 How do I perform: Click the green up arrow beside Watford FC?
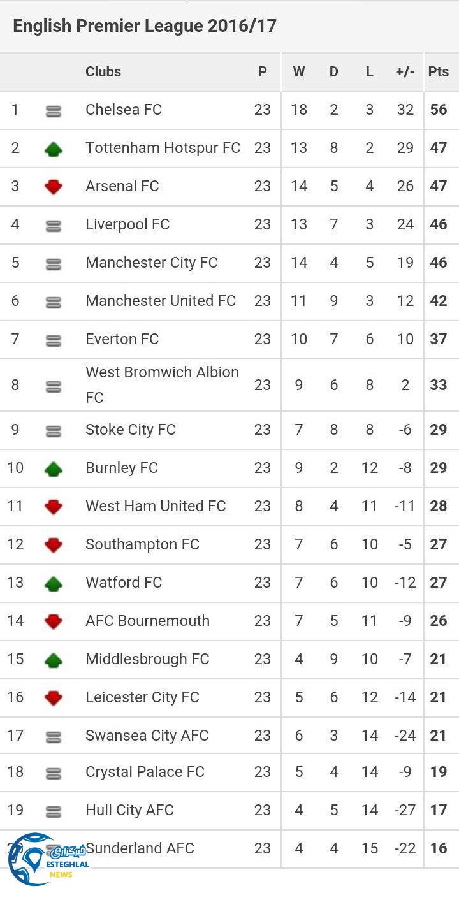[54, 583]
